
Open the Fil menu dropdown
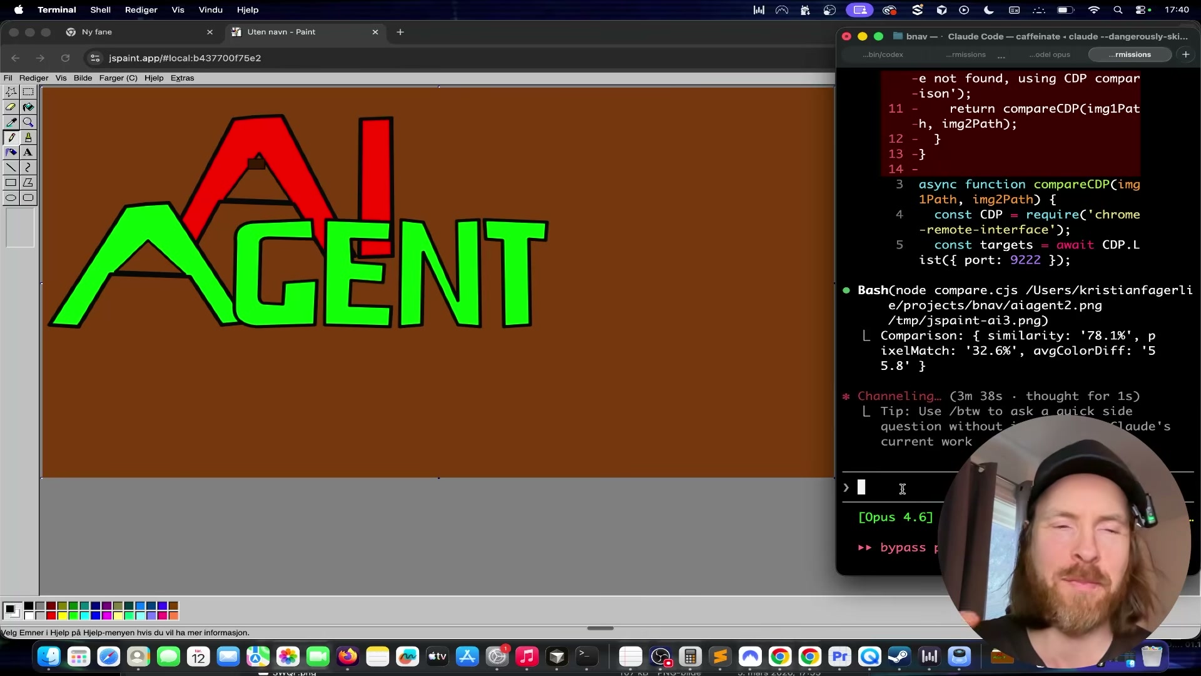8,78
